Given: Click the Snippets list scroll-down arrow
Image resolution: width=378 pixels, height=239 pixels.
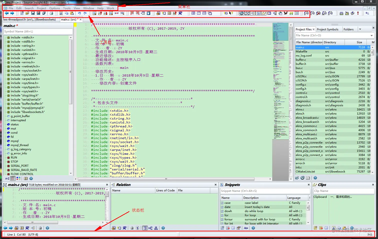Looking at the screenshot, I should click(x=308, y=223).
